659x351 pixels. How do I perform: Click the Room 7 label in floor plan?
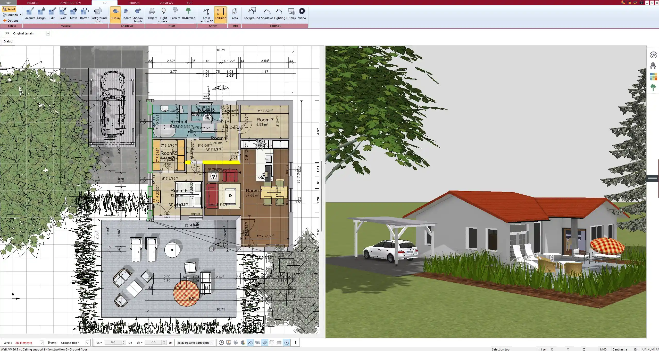265,120
